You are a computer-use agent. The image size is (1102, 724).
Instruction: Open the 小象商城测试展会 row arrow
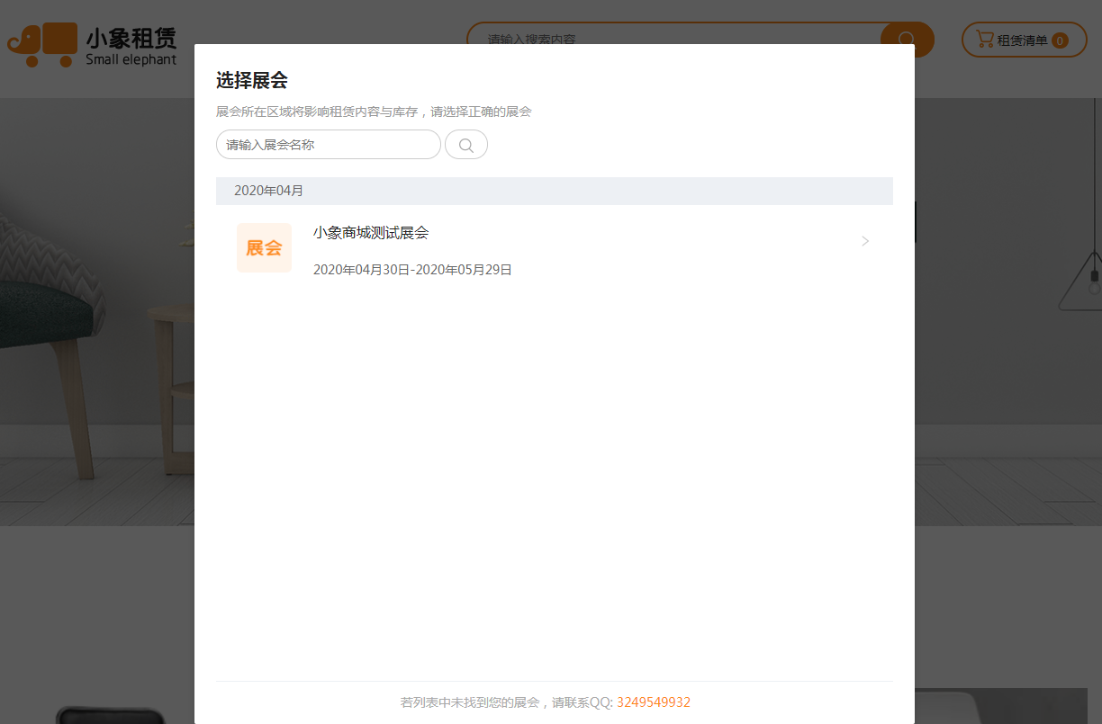pyautogui.click(x=865, y=241)
